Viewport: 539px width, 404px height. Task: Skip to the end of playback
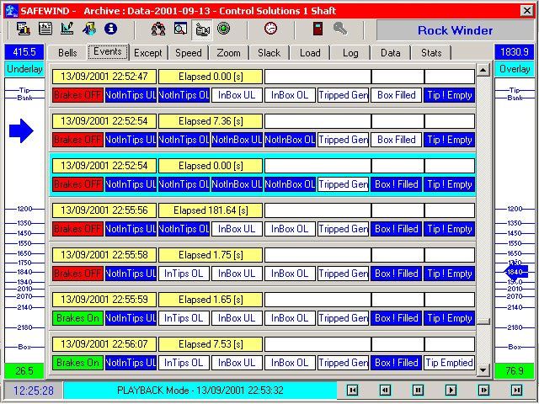[x=516, y=391]
